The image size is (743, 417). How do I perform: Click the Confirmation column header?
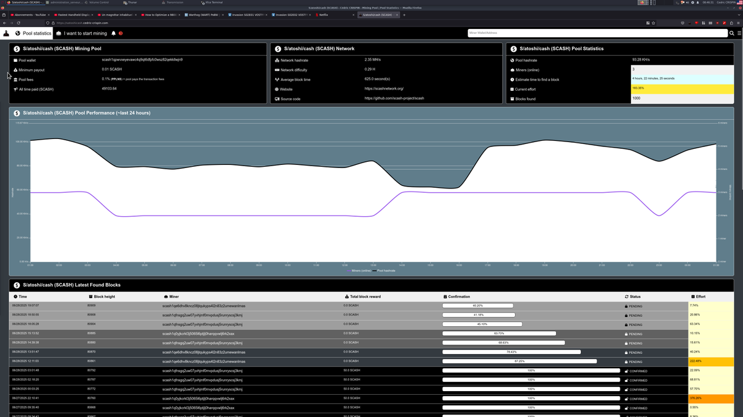[x=457, y=297]
